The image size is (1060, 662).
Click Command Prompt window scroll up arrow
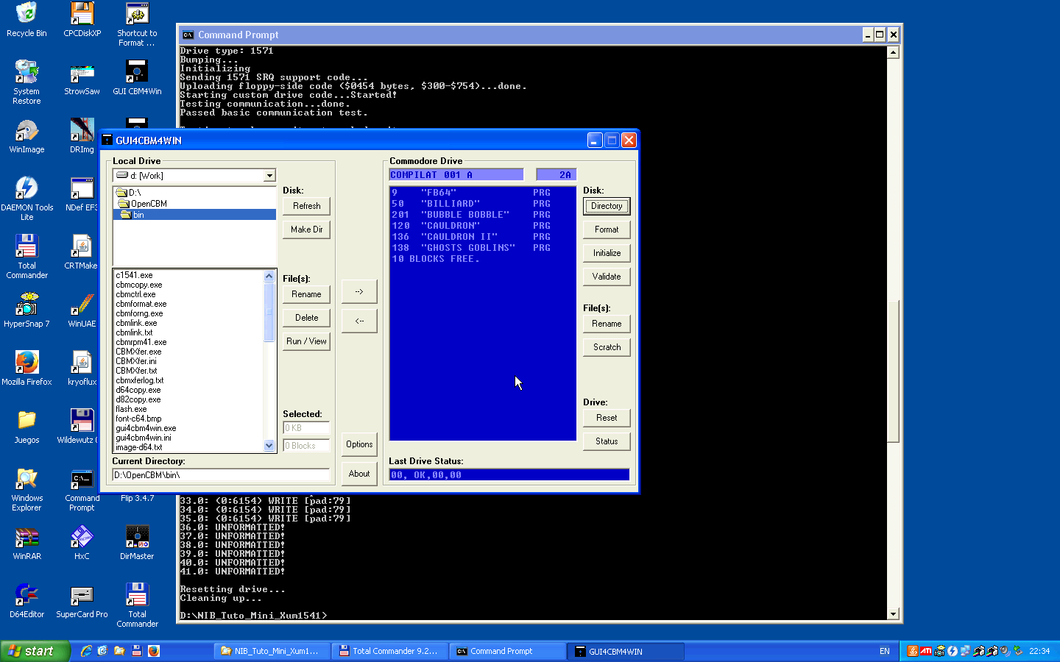point(893,52)
